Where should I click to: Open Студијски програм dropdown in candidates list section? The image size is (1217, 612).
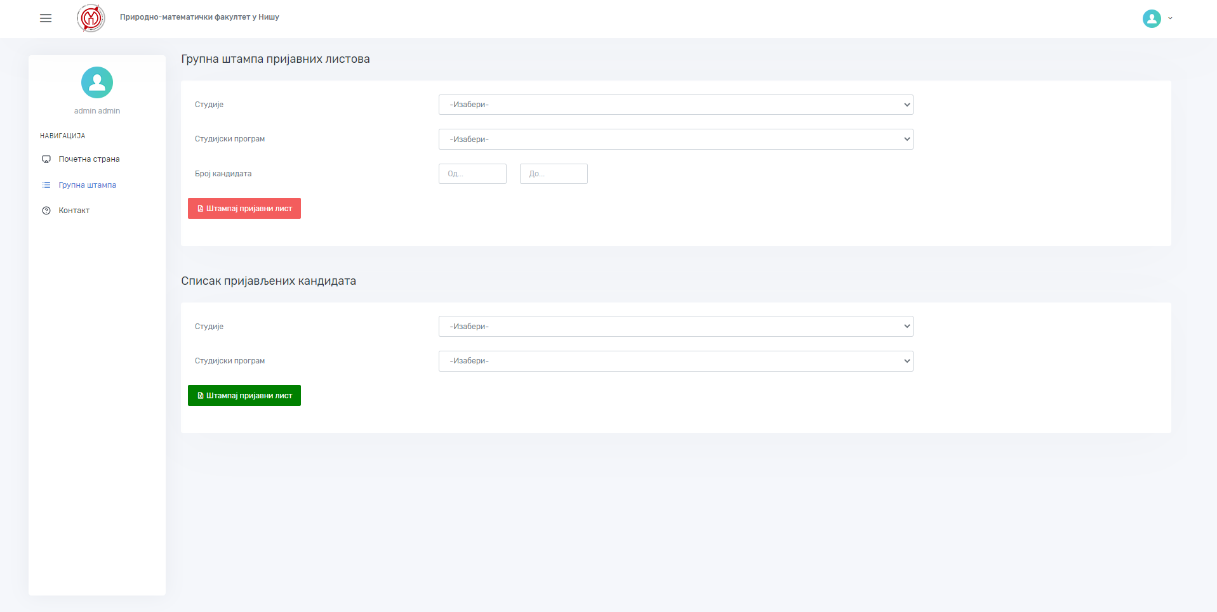coord(675,361)
